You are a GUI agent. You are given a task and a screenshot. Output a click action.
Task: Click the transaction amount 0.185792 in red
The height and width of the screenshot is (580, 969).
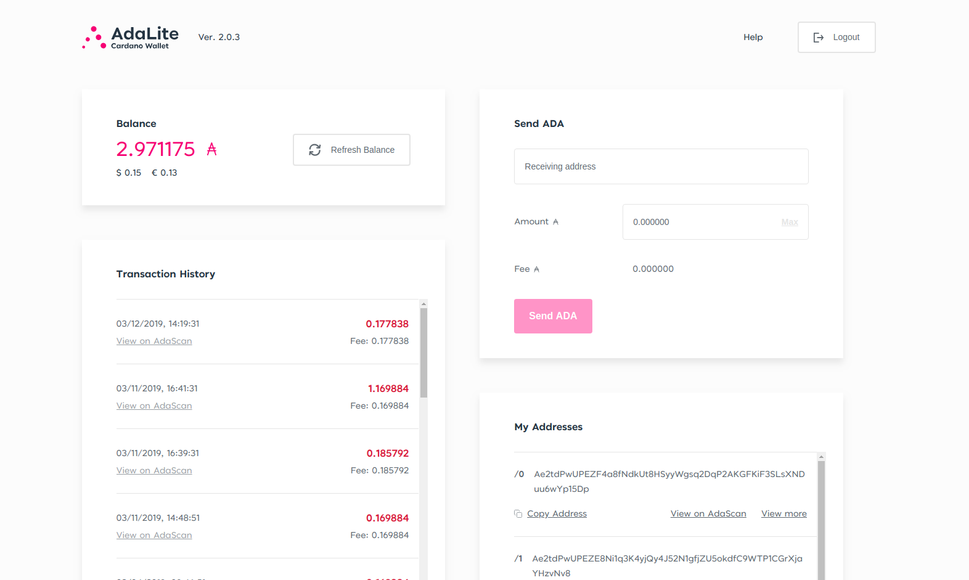click(388, 453)
